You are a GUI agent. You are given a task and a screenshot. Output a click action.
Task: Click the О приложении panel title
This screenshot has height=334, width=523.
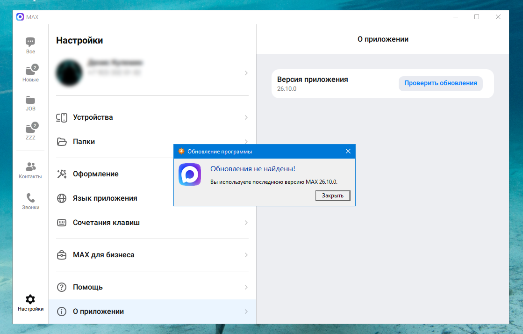click(383, 39)
